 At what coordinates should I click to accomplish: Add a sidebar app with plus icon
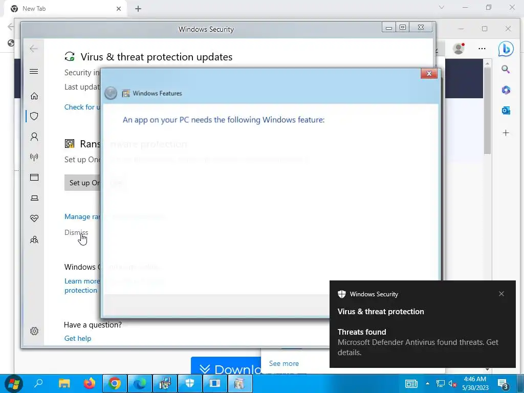pyautogui.click(x=506, y=133)
